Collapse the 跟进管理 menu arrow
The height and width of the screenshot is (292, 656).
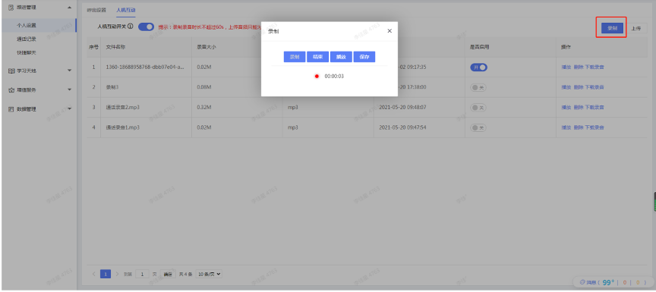[x=69, y=8]
